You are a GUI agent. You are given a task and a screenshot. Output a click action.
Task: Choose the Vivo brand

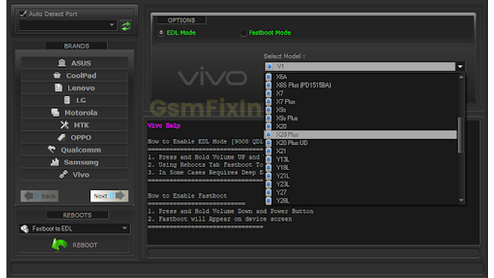tap(75, 175)
